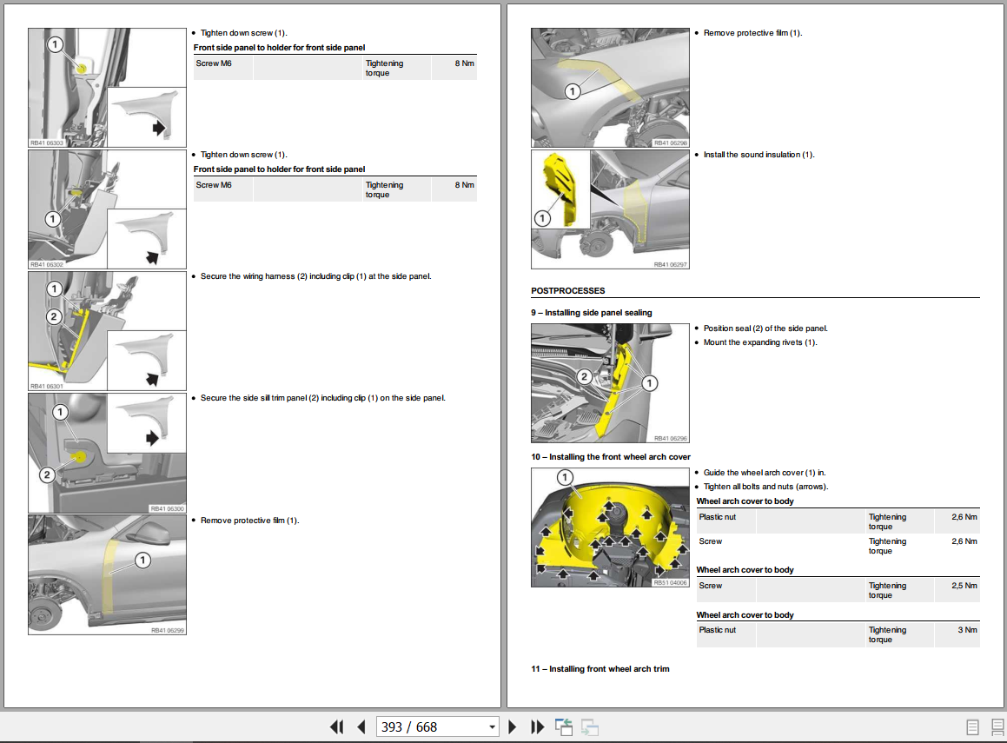This screenshot has height=743, width=1007.
Task: Select the wheel arch cover image RB51 04006
Action: tap(610, 527)
